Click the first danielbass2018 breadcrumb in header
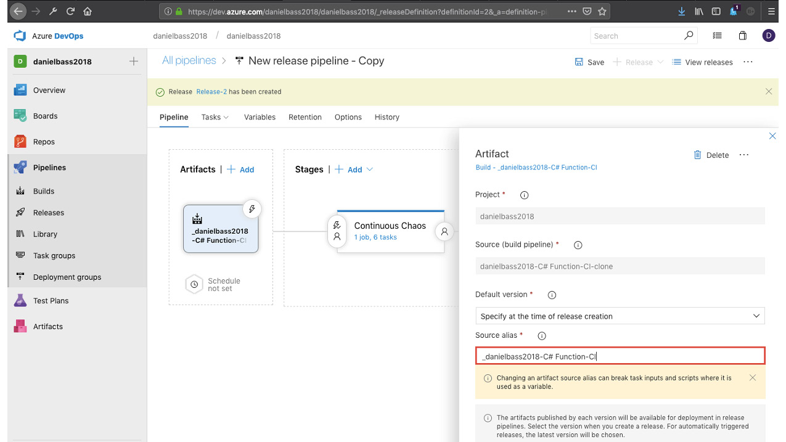Viewport: 786px width, 442px height. click(180, 36)
